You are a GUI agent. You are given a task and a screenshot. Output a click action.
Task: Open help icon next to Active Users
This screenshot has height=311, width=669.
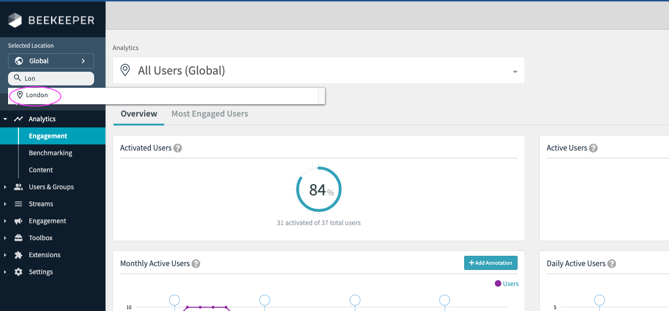coord(593,148)
